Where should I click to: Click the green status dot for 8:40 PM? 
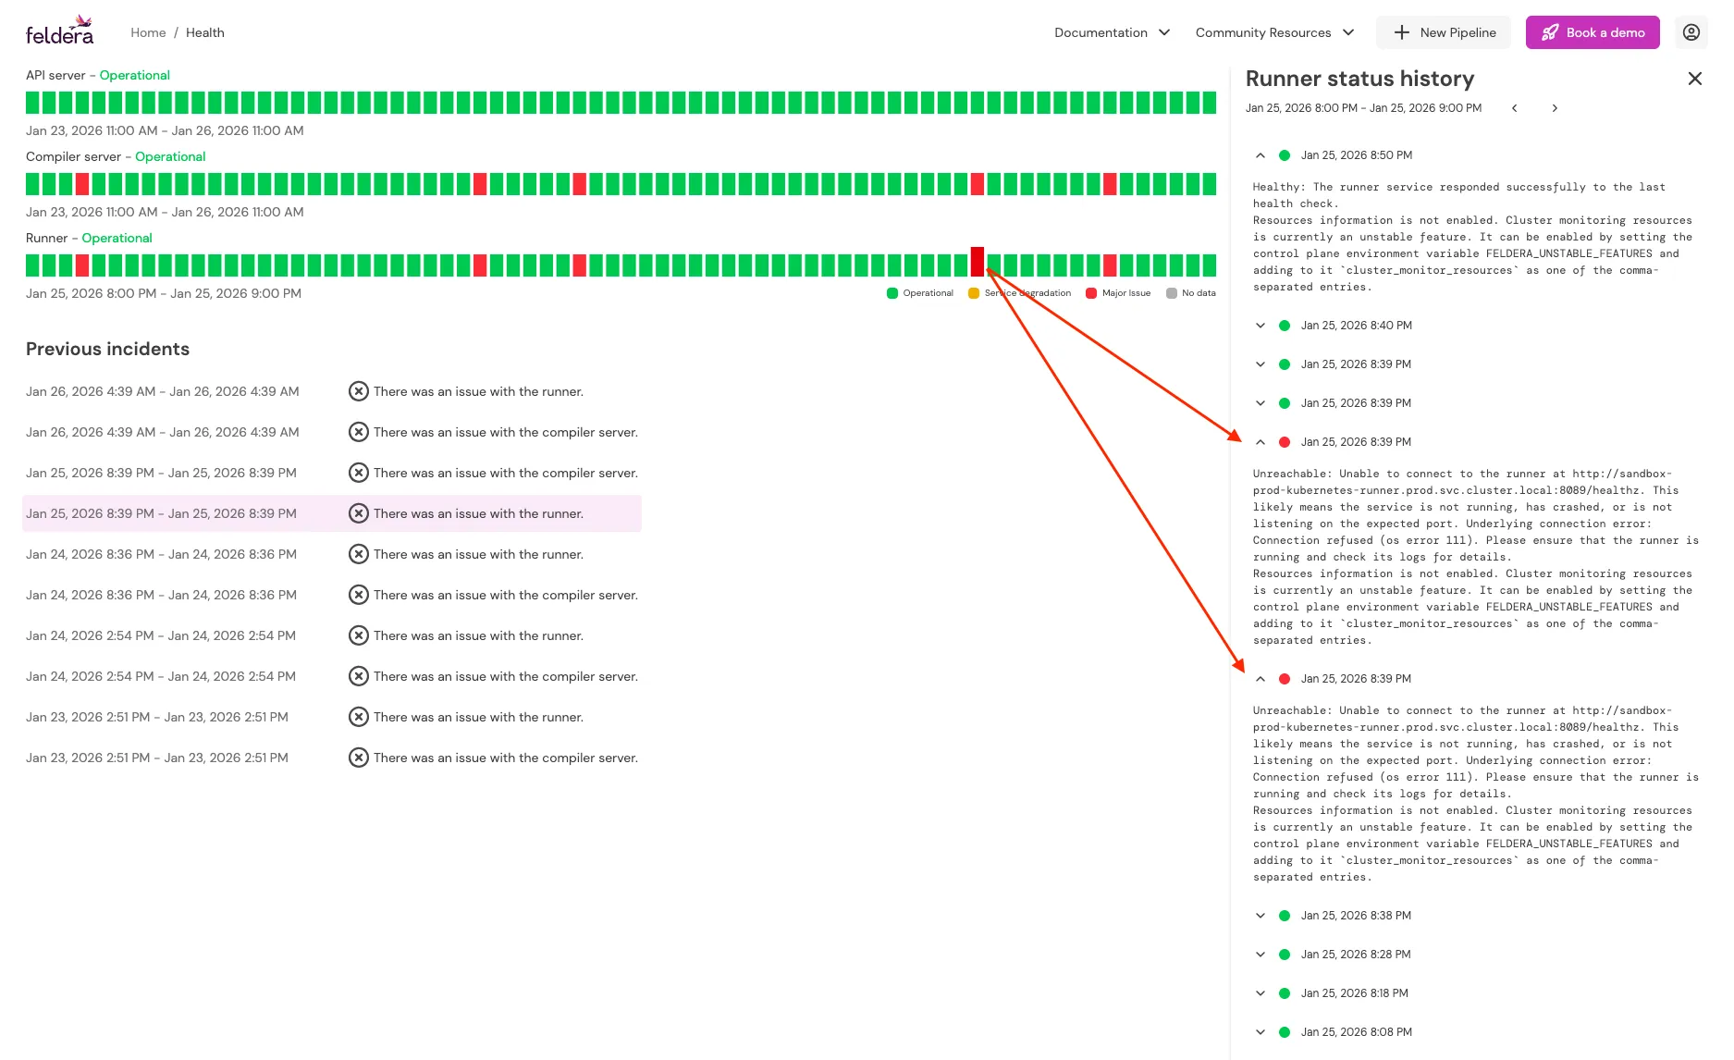pyautogui.click(x=1284, y=326)
